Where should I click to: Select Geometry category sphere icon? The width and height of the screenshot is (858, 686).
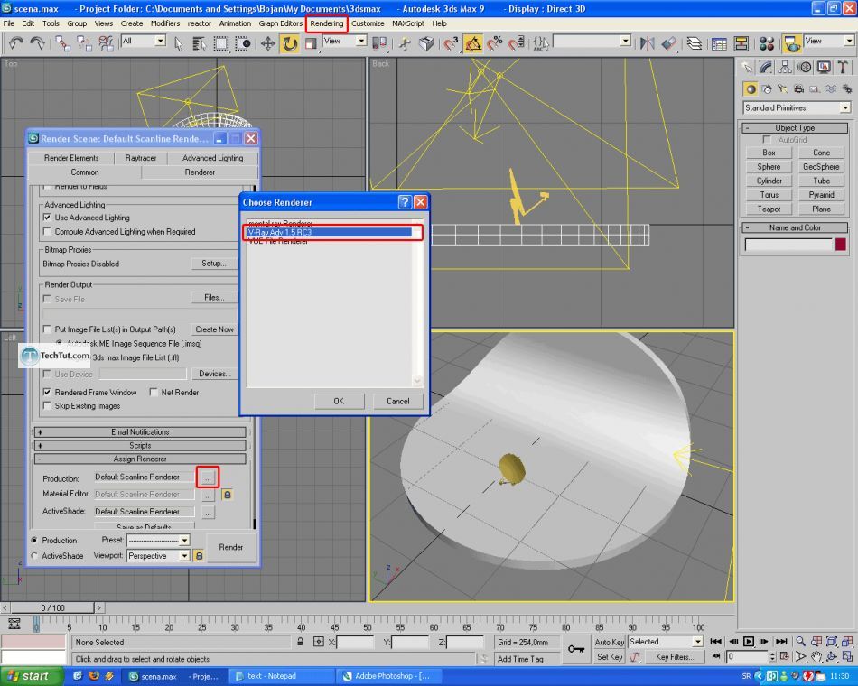(751, 88)
